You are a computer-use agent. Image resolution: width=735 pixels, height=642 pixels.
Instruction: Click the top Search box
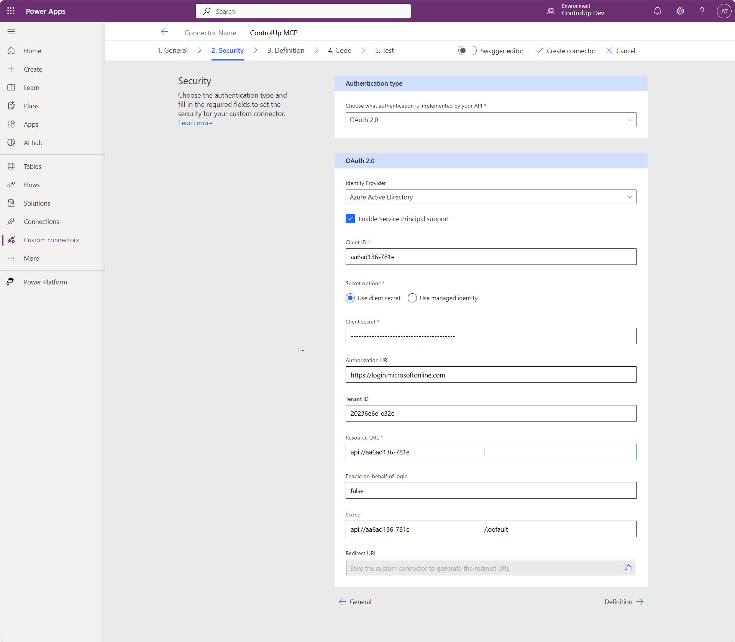[x=303, y=11]
